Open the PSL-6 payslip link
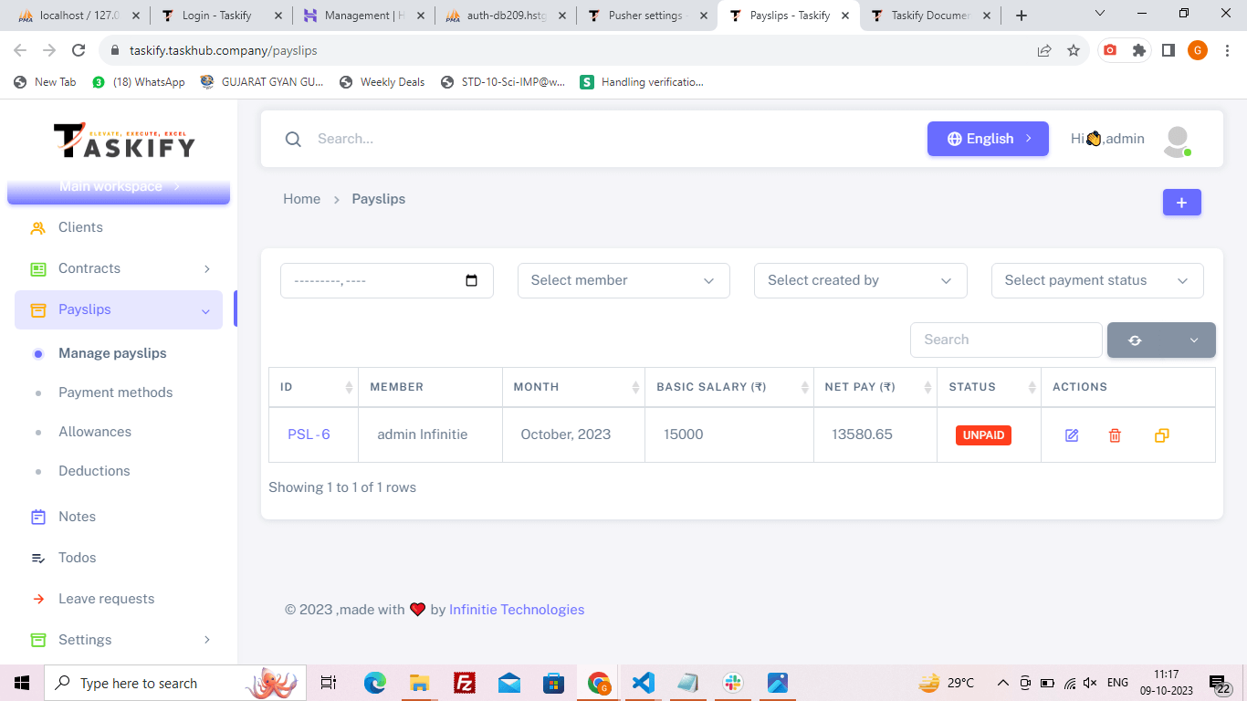This screenshot has height=701, width=1247. (x=309, y=434)
